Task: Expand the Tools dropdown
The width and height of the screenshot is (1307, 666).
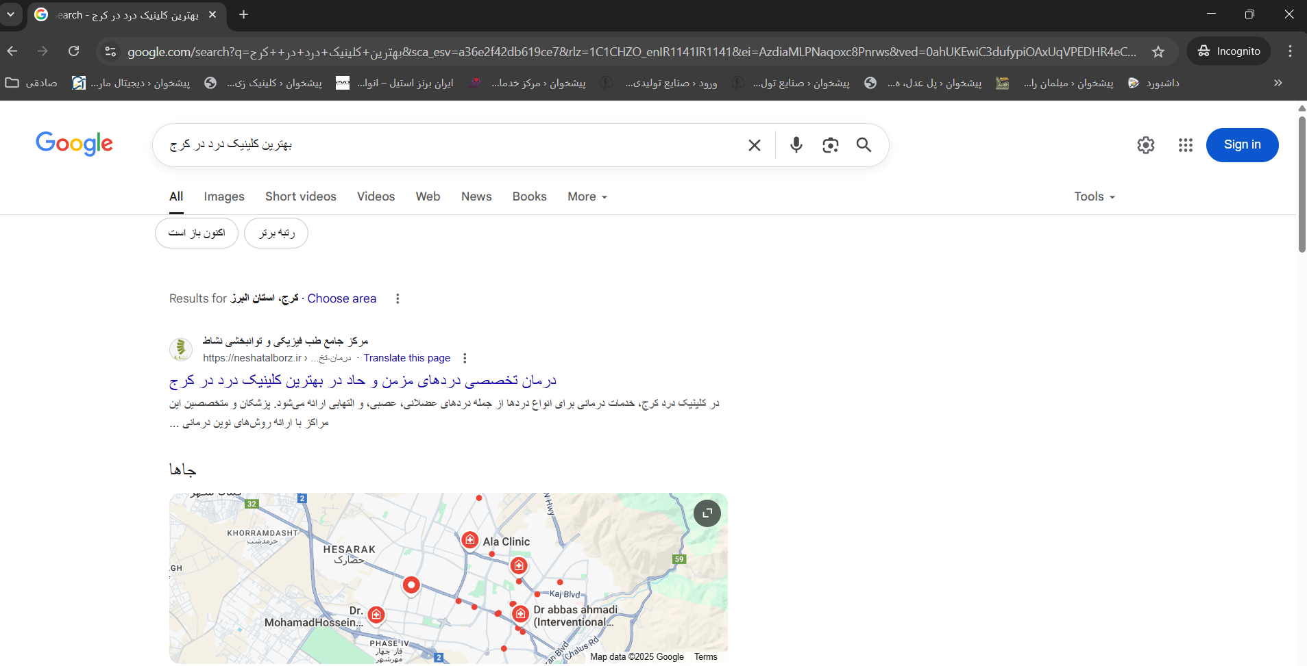Action: 1095,196
